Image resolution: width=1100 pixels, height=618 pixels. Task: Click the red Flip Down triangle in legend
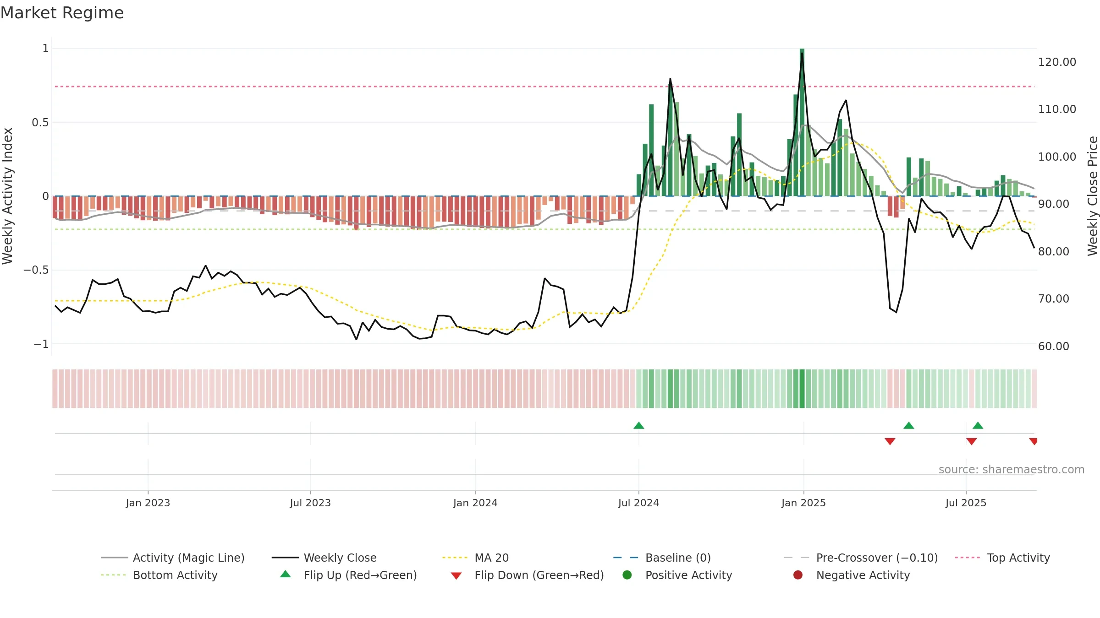456,576
